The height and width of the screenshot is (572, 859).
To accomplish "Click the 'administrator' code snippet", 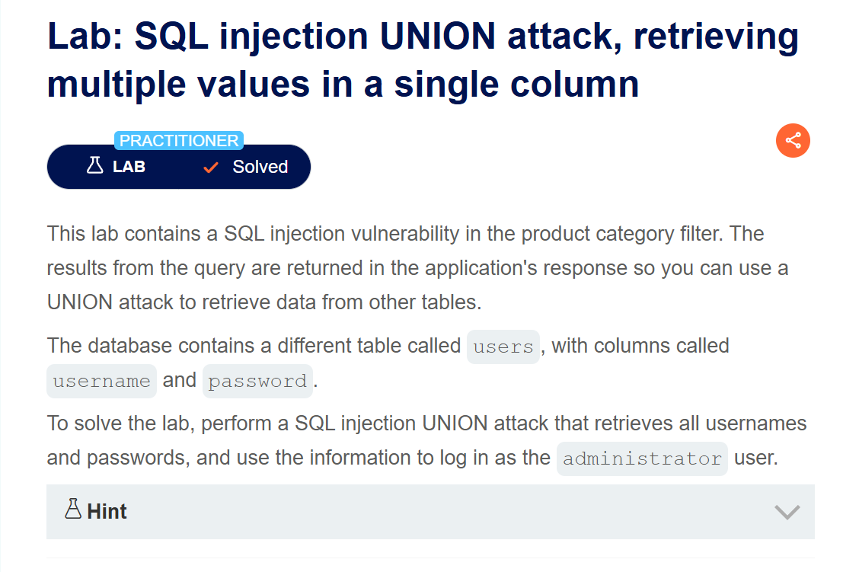I will (641, 459).
